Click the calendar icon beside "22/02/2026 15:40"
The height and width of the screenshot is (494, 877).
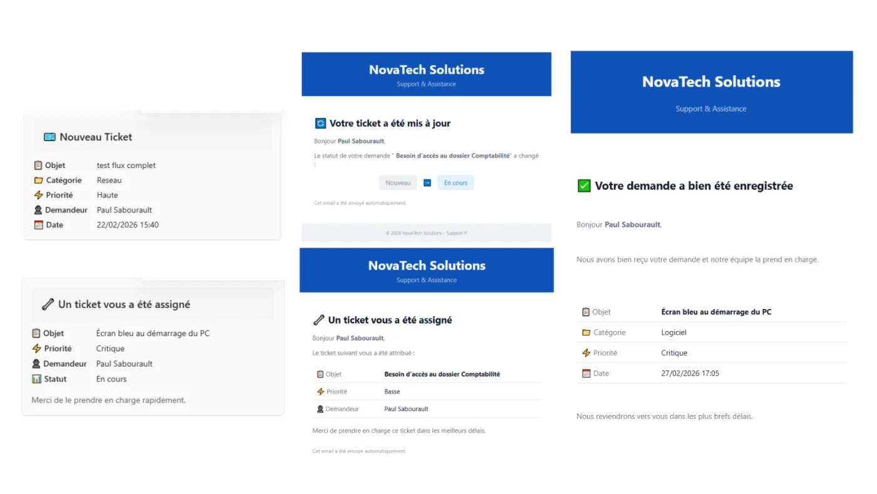tap(38, 225)
